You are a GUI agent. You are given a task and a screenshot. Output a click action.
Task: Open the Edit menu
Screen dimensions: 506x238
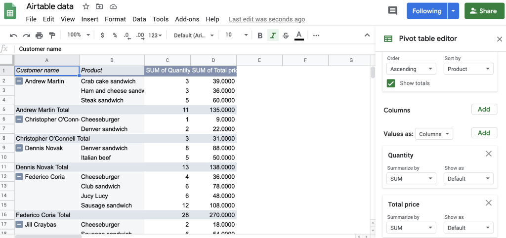coord(48,19)
